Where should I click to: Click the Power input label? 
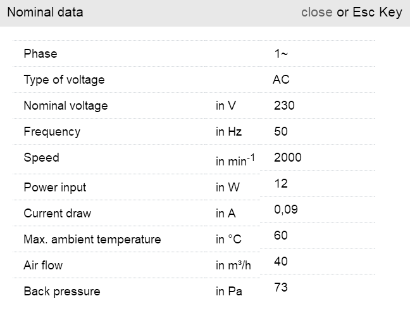pyautogui.click(x=55, y=188)
